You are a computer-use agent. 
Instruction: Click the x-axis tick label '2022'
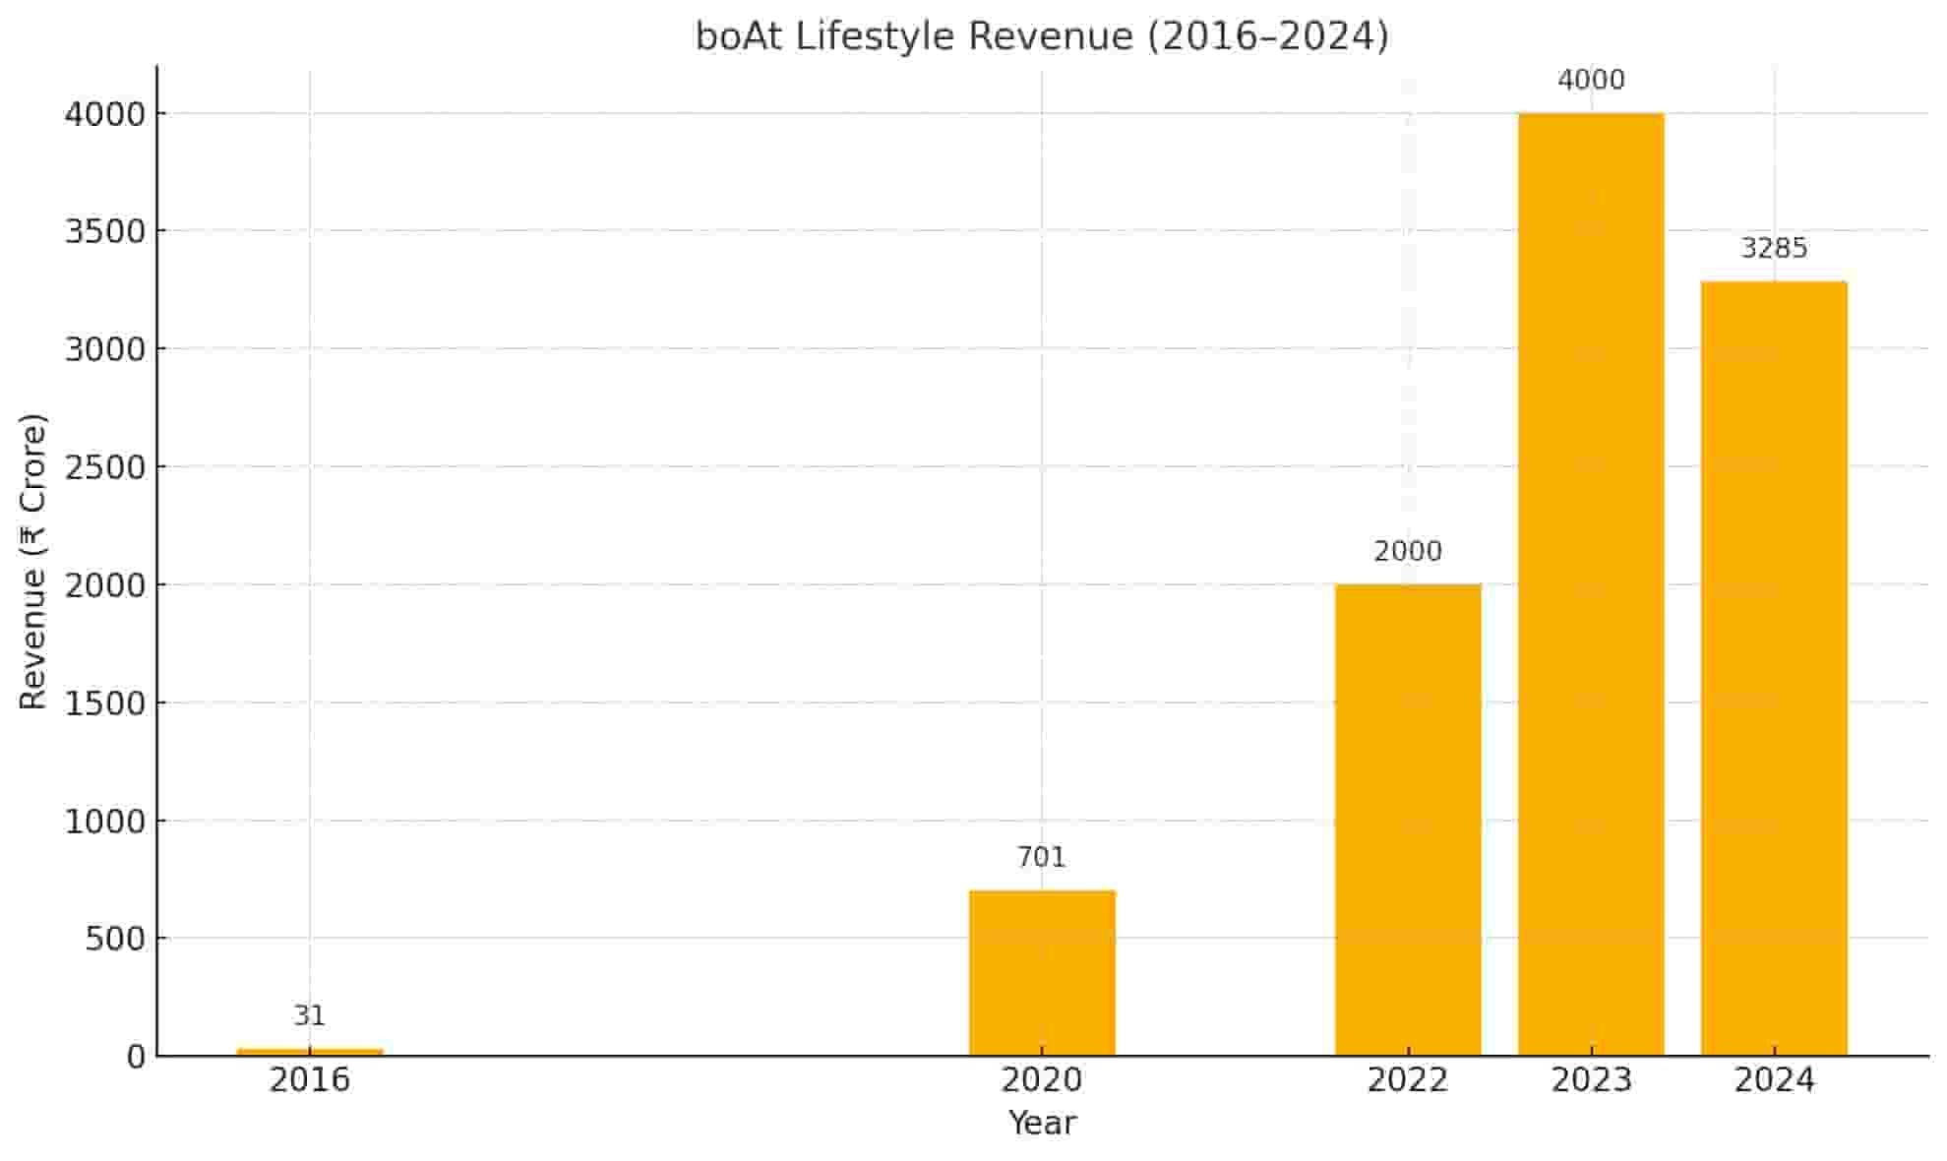[1408, 1080]
